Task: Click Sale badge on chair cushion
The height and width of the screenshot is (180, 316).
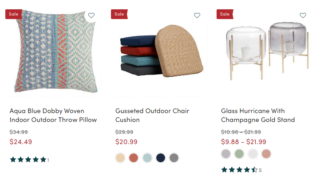Action: [119, 14]
